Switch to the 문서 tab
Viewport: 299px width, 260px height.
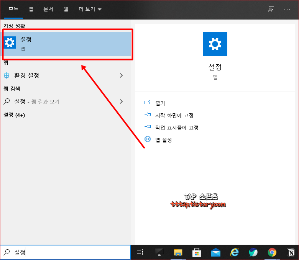pyautogui.click(x=48, y=9)
